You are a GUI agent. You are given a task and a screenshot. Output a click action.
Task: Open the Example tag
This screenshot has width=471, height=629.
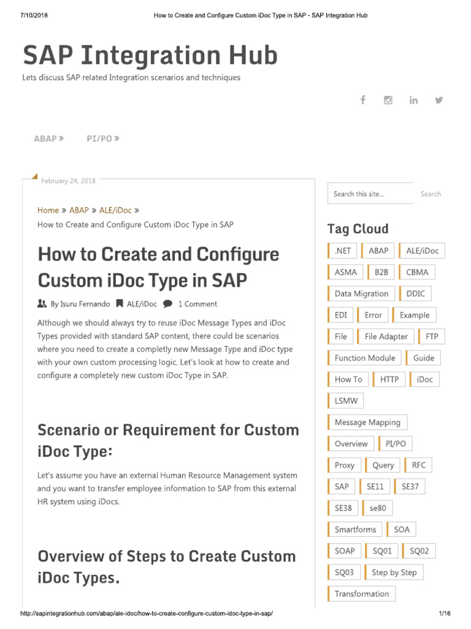pos(414,315)
